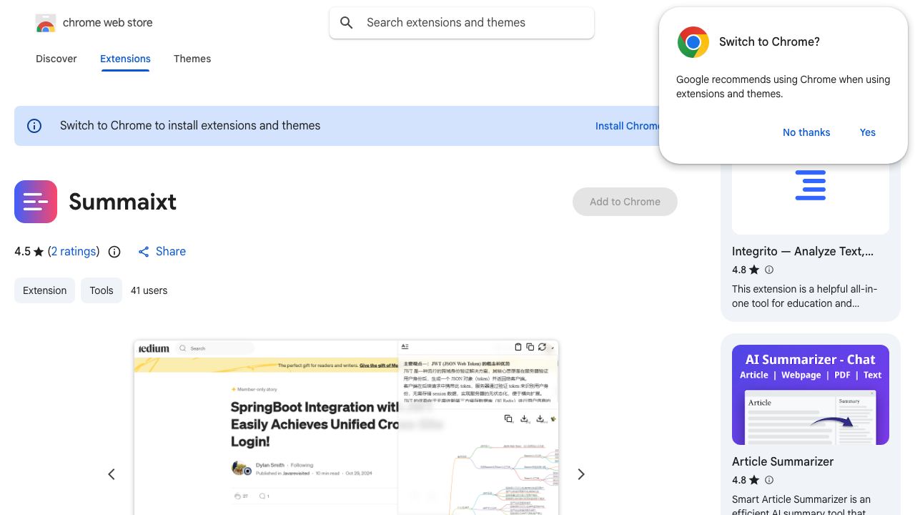Click info icon next to Article Summarizer rating
Image resolution: width=915 pixels, height=515 pixels.
(x=769, y=480)
